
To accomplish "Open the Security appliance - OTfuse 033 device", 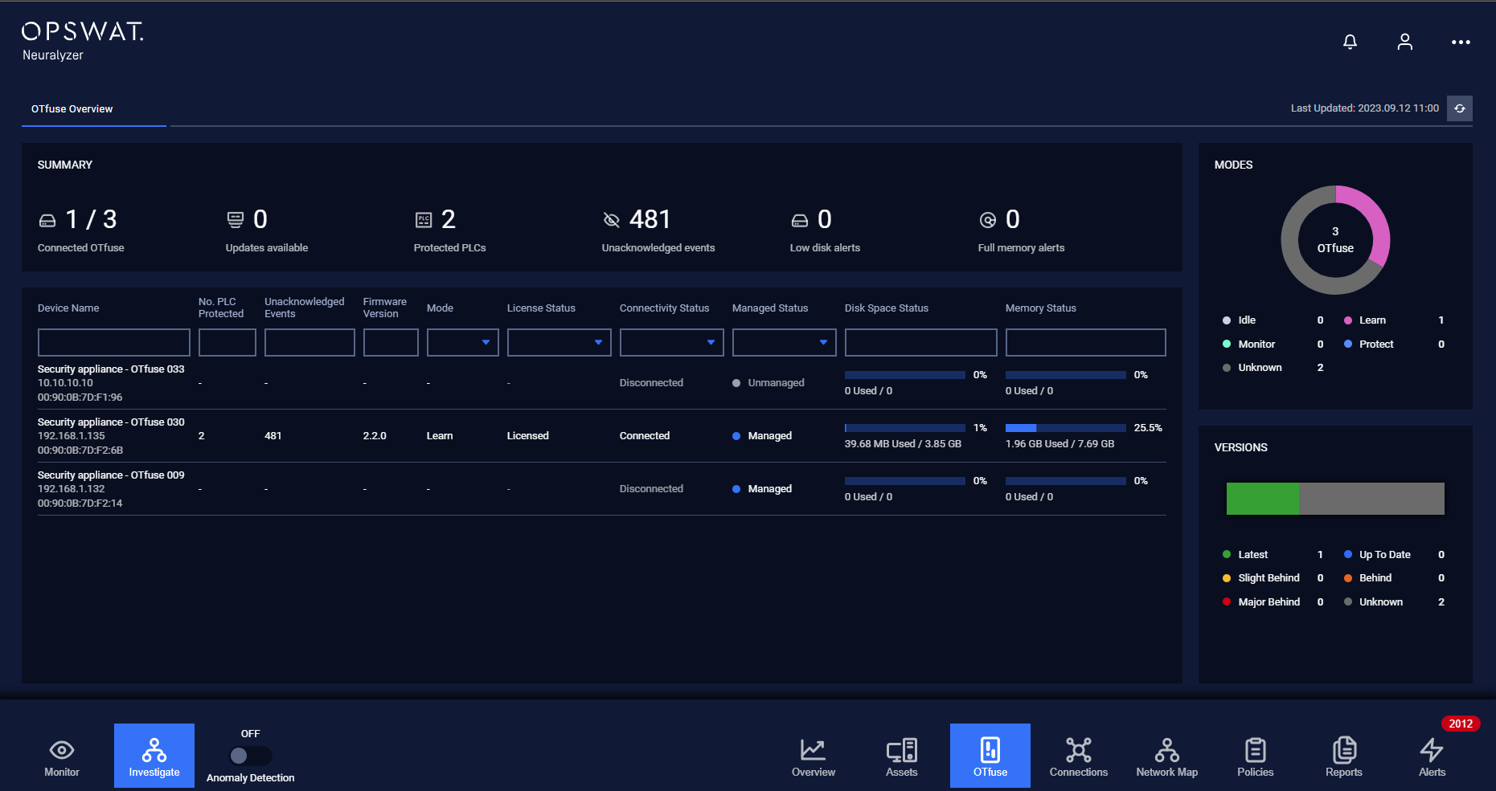I will tap(111, 369).
